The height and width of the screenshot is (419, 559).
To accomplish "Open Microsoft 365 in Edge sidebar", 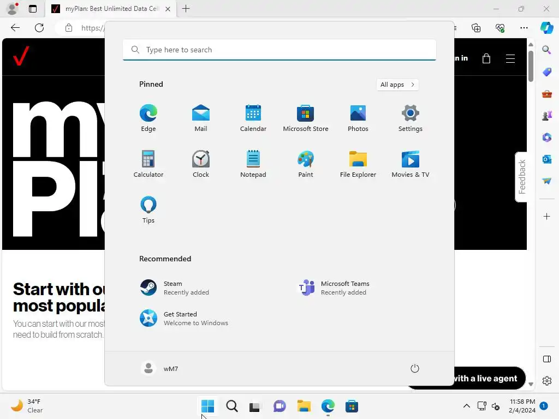I will 546,137.
